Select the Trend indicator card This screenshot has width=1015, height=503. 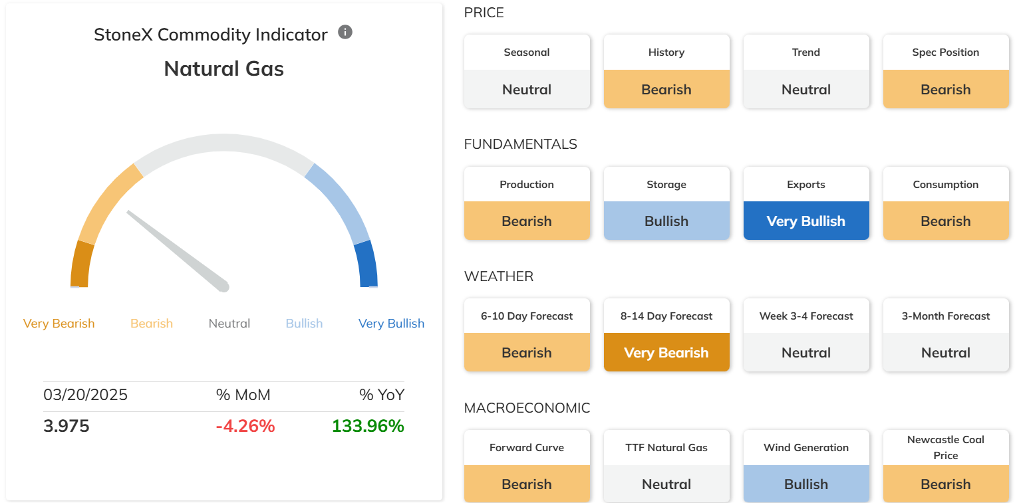[x=806, y=71]
